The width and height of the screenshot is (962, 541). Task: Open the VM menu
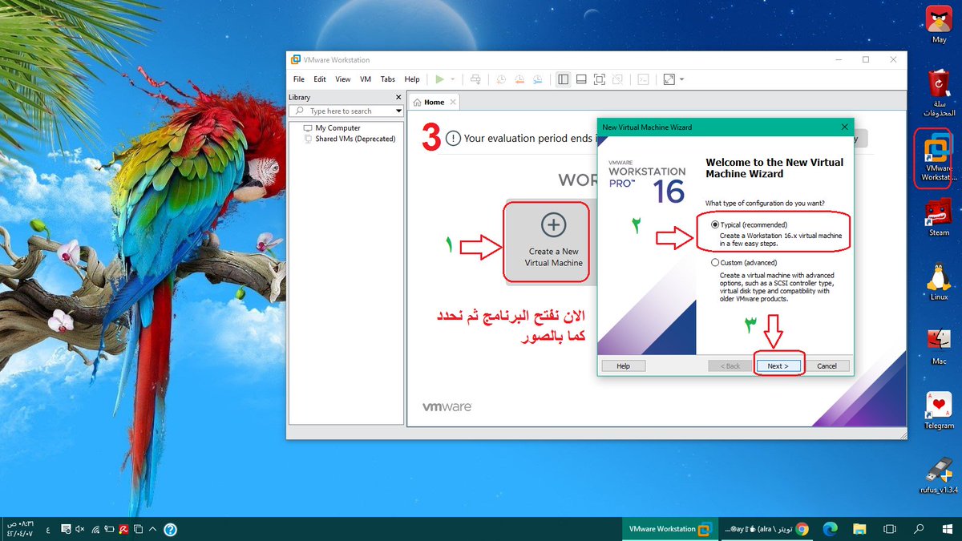366,79
